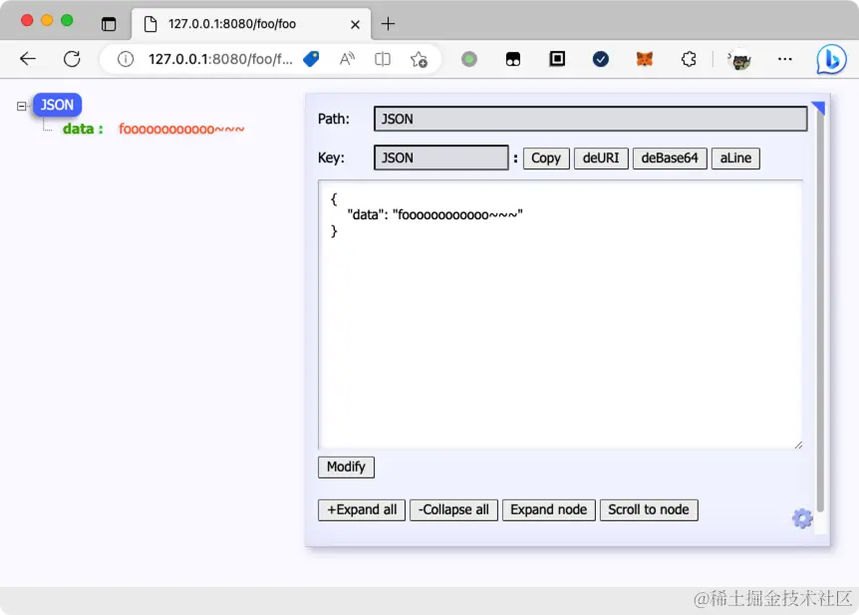Click the textarea resize handle corner
This screenshot has height=615, width=859.
click(x=798, y=445)
